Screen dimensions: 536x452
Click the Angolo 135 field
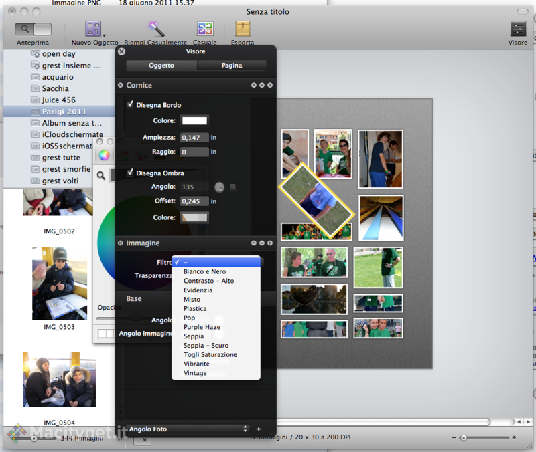[x=194, y=187]
